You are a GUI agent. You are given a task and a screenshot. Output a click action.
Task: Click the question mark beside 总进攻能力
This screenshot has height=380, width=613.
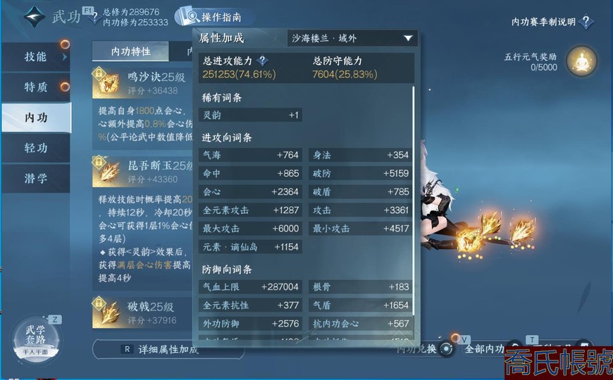[x=262, y=61]
